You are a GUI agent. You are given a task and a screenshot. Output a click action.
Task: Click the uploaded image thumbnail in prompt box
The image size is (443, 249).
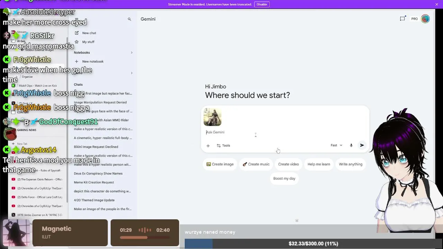click(213, 117)
